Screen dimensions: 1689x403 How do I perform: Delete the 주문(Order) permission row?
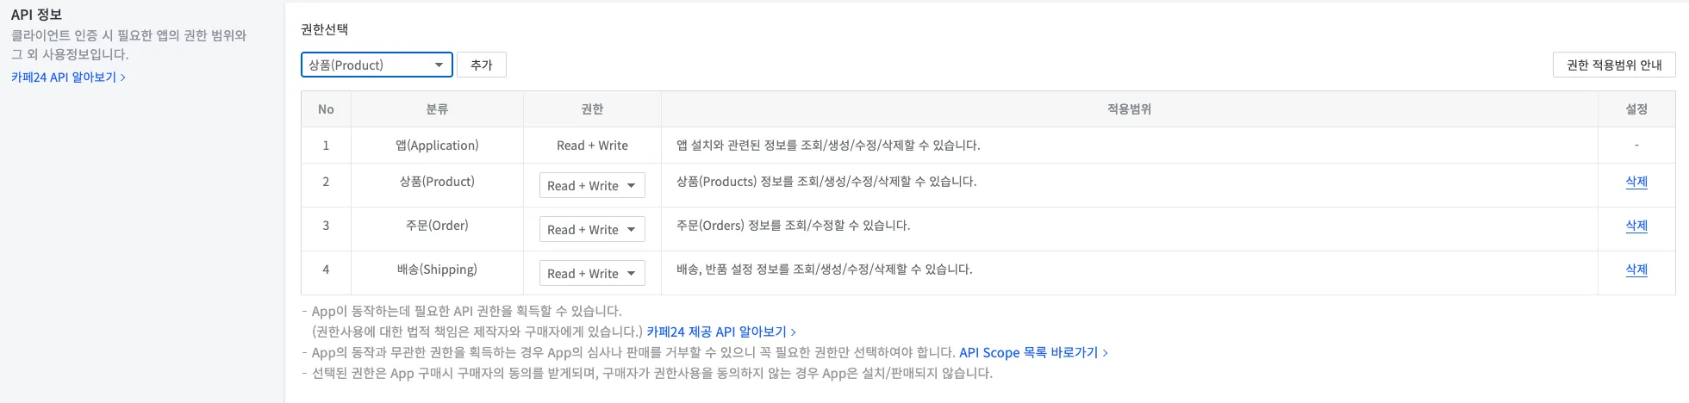(1636, 226)
